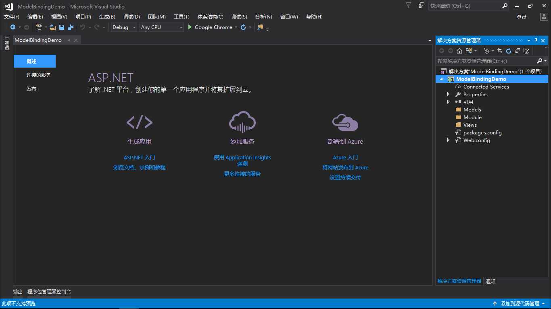Toggle pin on the ModelBindingDemo tab

click(x=69, y=40)
